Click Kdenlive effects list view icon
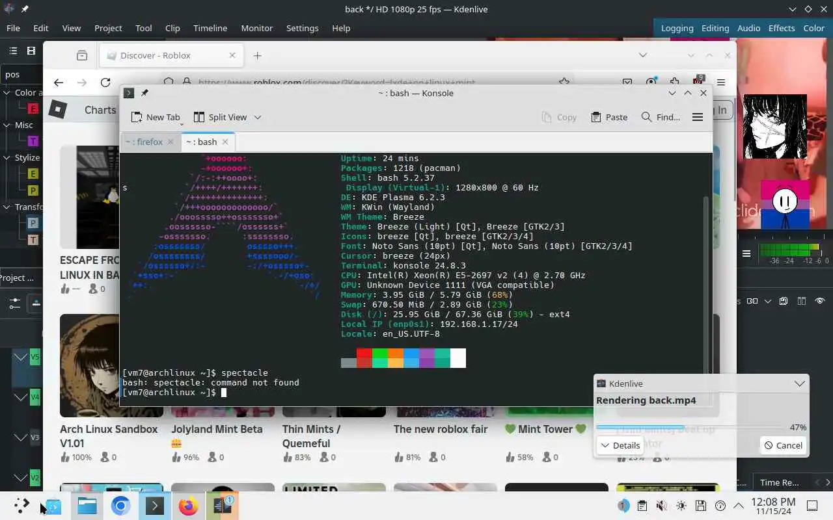This screenshot has width=833, height=520. (x=13, y=51)
